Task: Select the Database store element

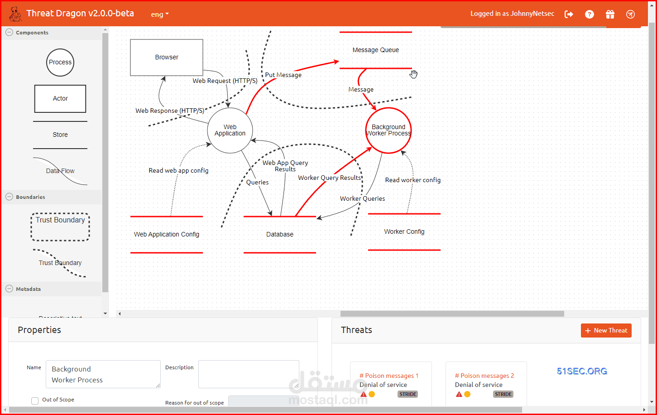Action: click(280, 235)
